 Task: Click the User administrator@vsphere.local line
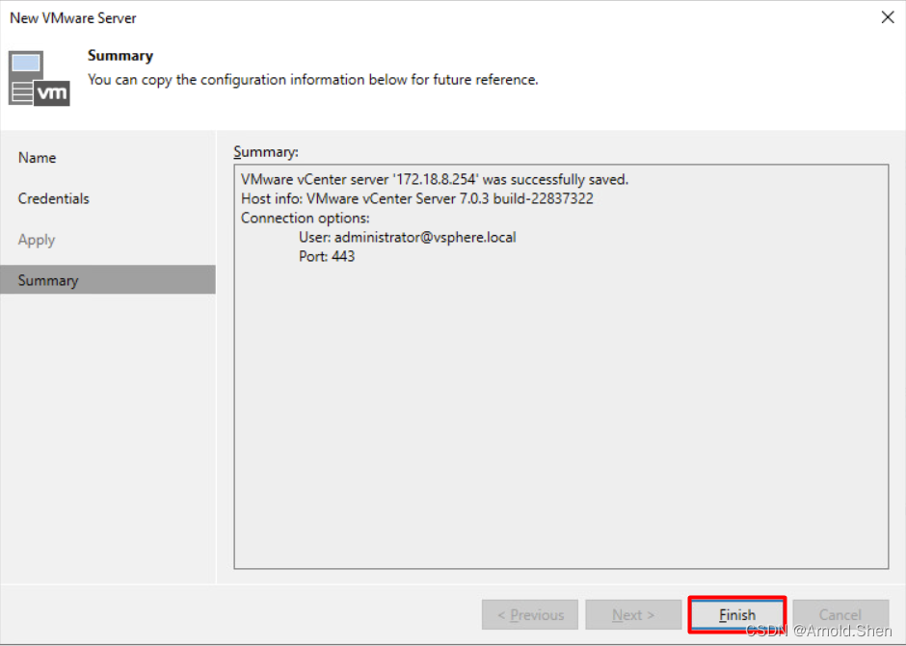[x=408, y=237]
